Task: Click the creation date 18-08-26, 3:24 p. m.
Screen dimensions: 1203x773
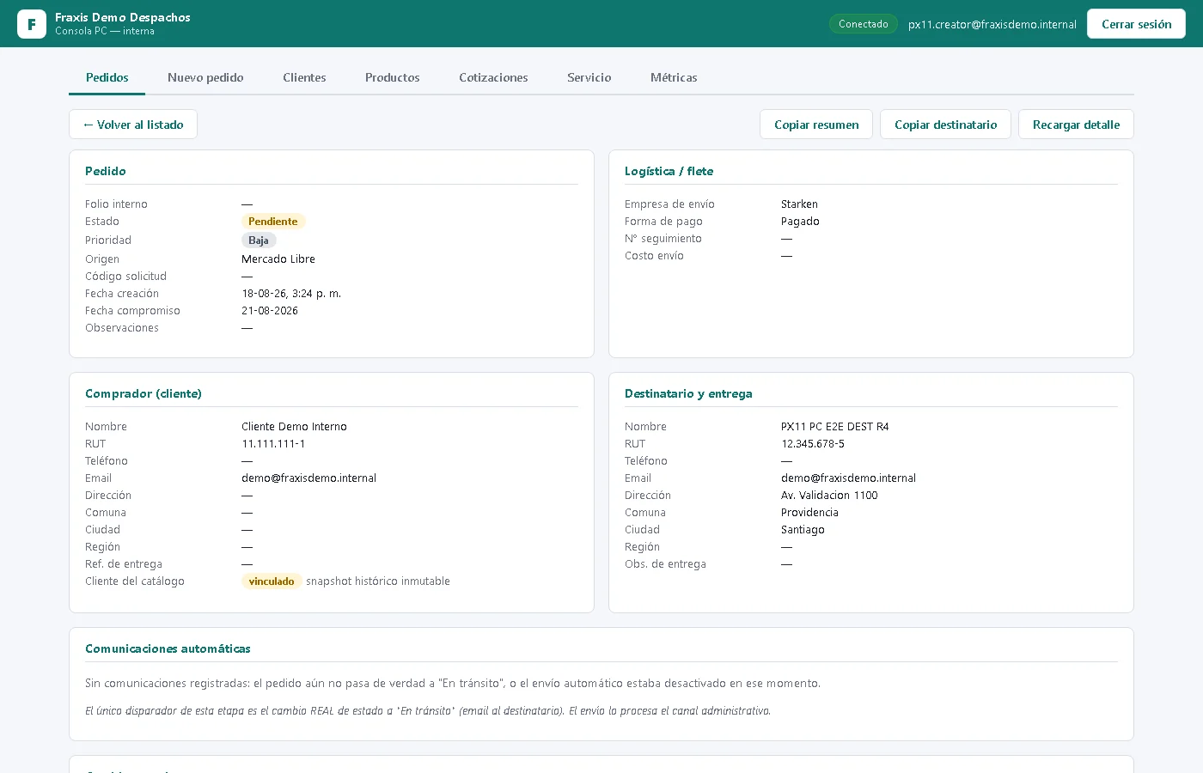Action: click(x=291, y=294)
